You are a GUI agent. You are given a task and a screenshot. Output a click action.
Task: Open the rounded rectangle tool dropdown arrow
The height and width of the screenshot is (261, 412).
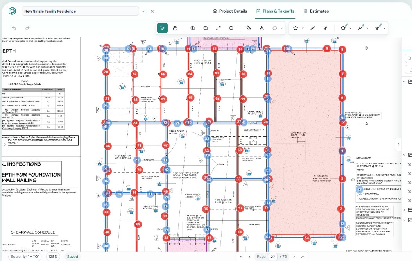coord(282,28)
